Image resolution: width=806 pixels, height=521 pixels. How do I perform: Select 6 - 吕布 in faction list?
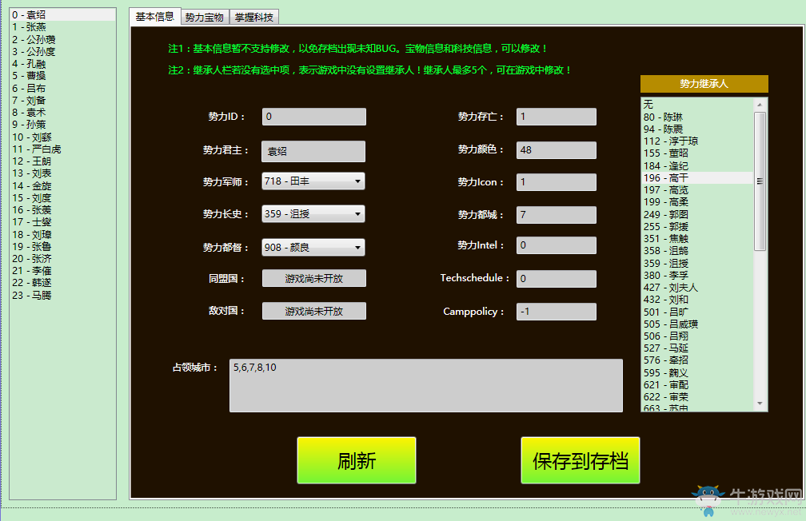pyautogui.click(x=62, y=89)
